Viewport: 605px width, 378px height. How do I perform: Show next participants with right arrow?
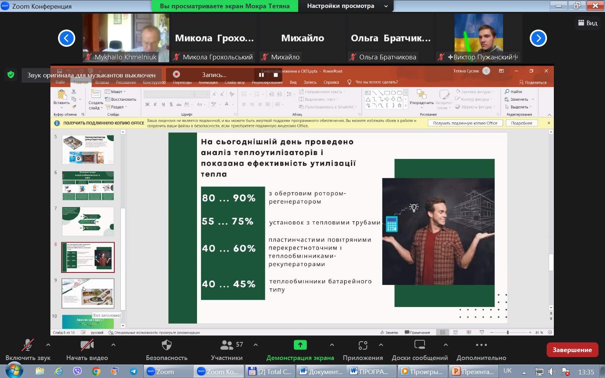click(x=538, y=38)
